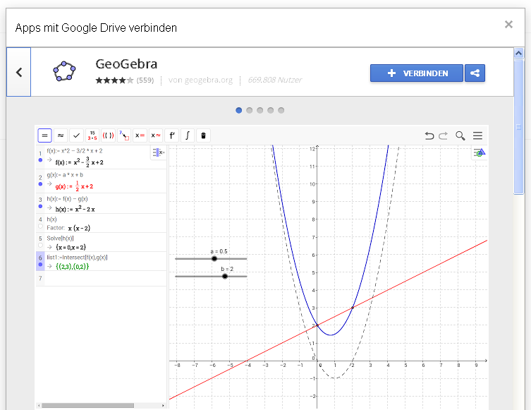Screen dimensions: 531x410
Task: Click the Redo arrow in GeoGebra toolbar
Action: point(444,136)
